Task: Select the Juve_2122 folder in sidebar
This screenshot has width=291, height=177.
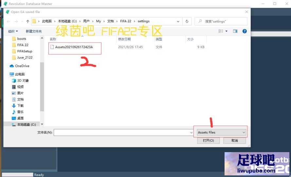Action: pyautogui.click(x=25, y=58)
